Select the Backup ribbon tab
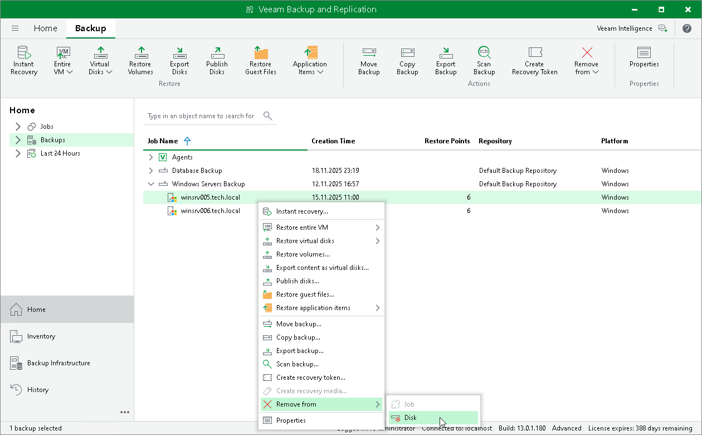The image size is (702, 435). (x=91, y=28)
